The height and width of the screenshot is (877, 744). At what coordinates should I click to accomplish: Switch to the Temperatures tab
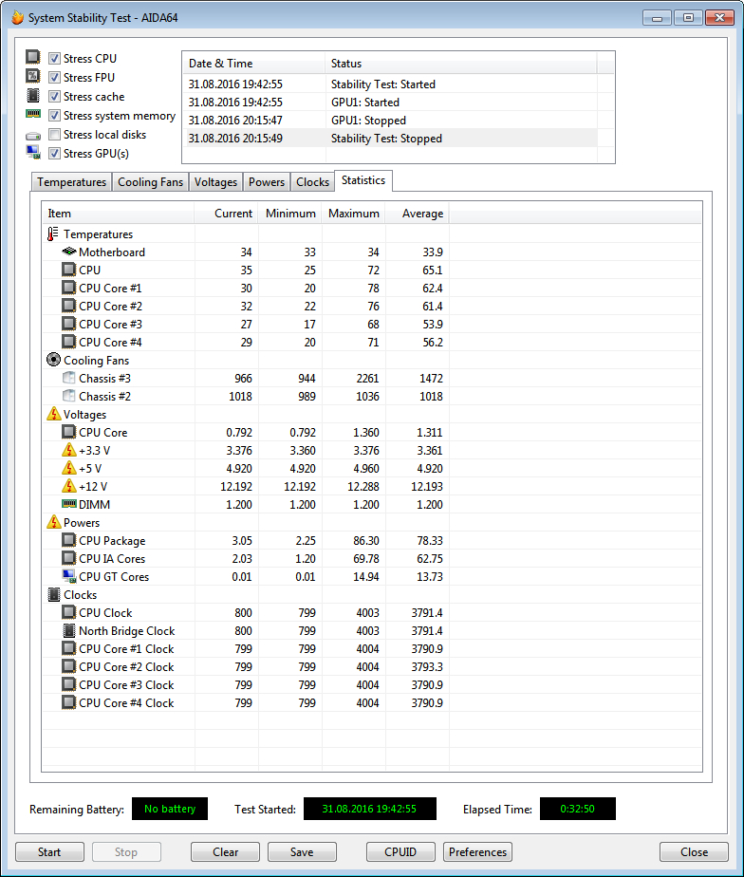click(71, 182)
